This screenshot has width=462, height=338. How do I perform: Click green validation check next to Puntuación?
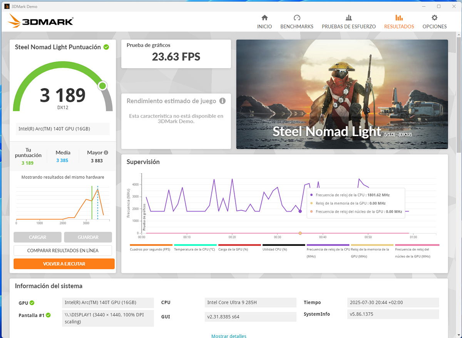106,47
